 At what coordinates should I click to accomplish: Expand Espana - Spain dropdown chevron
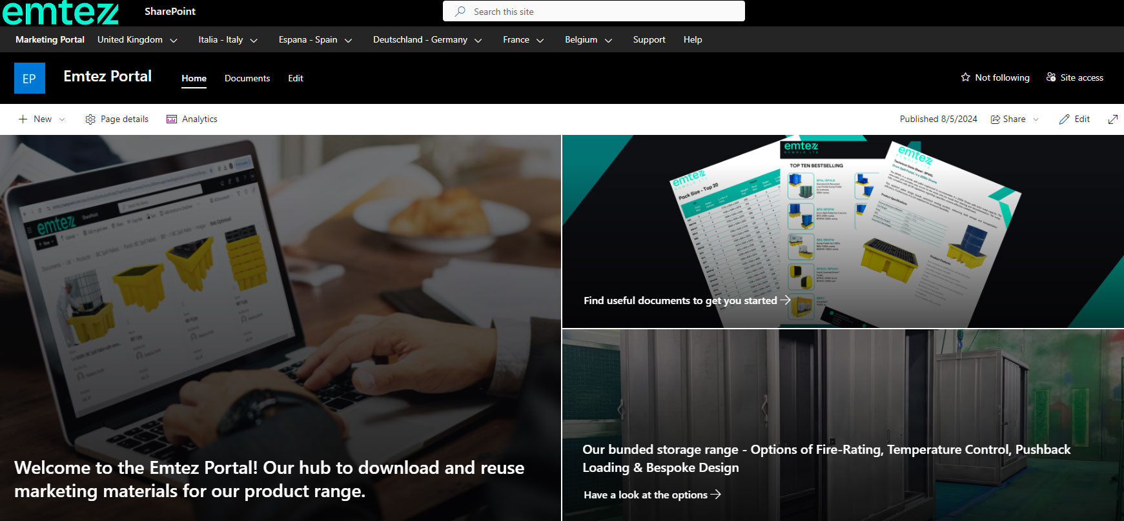(348, 40)
